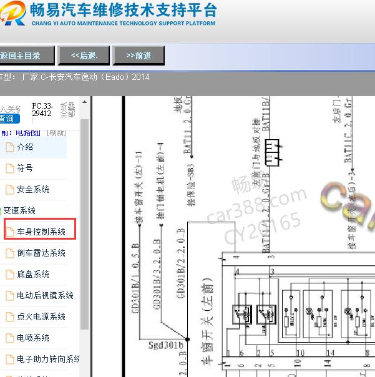Go forward with >>前进 button
This screenshot has width=375, height=377.
point(139,56)
